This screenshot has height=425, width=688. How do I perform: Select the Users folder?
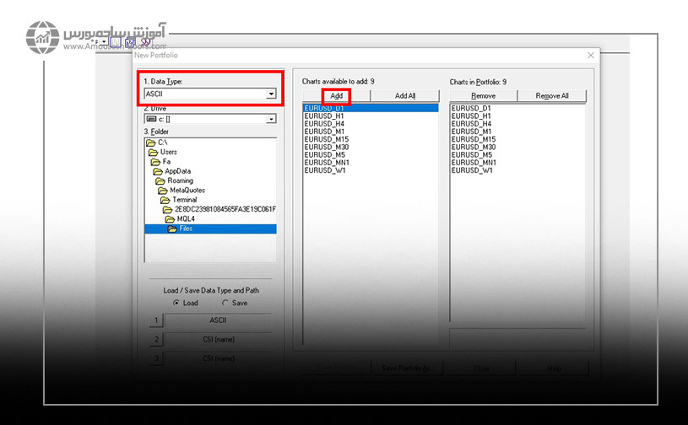coord(168,152)
